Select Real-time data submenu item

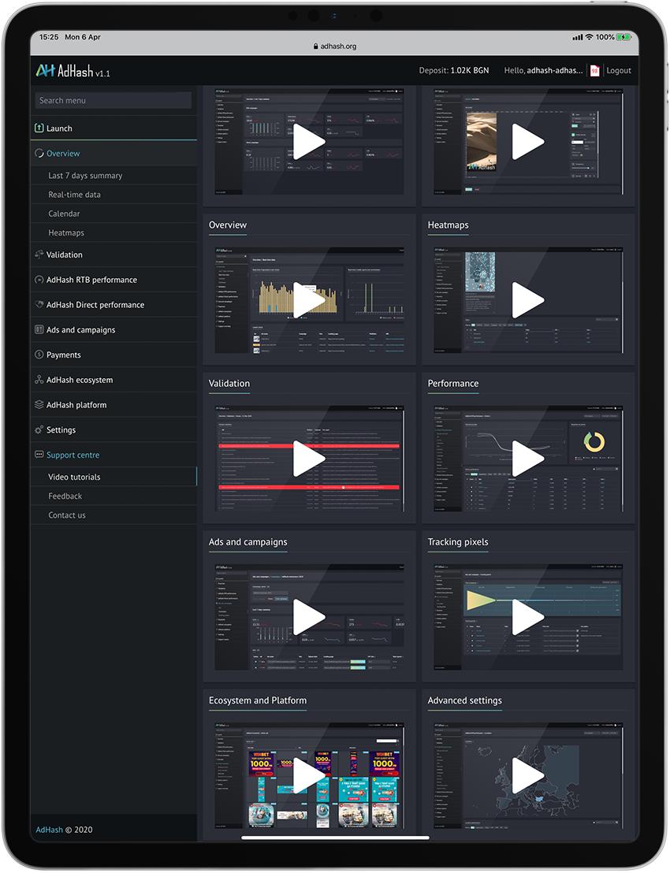pyautogui.click(x=74, y=195)
